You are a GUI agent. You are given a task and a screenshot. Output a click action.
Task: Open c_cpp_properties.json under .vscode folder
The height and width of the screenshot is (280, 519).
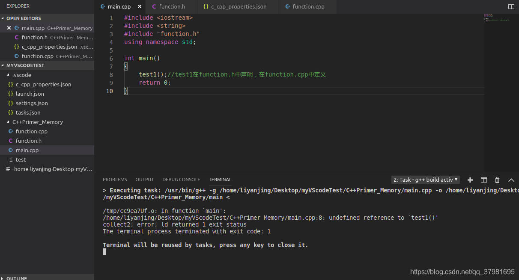47,84
